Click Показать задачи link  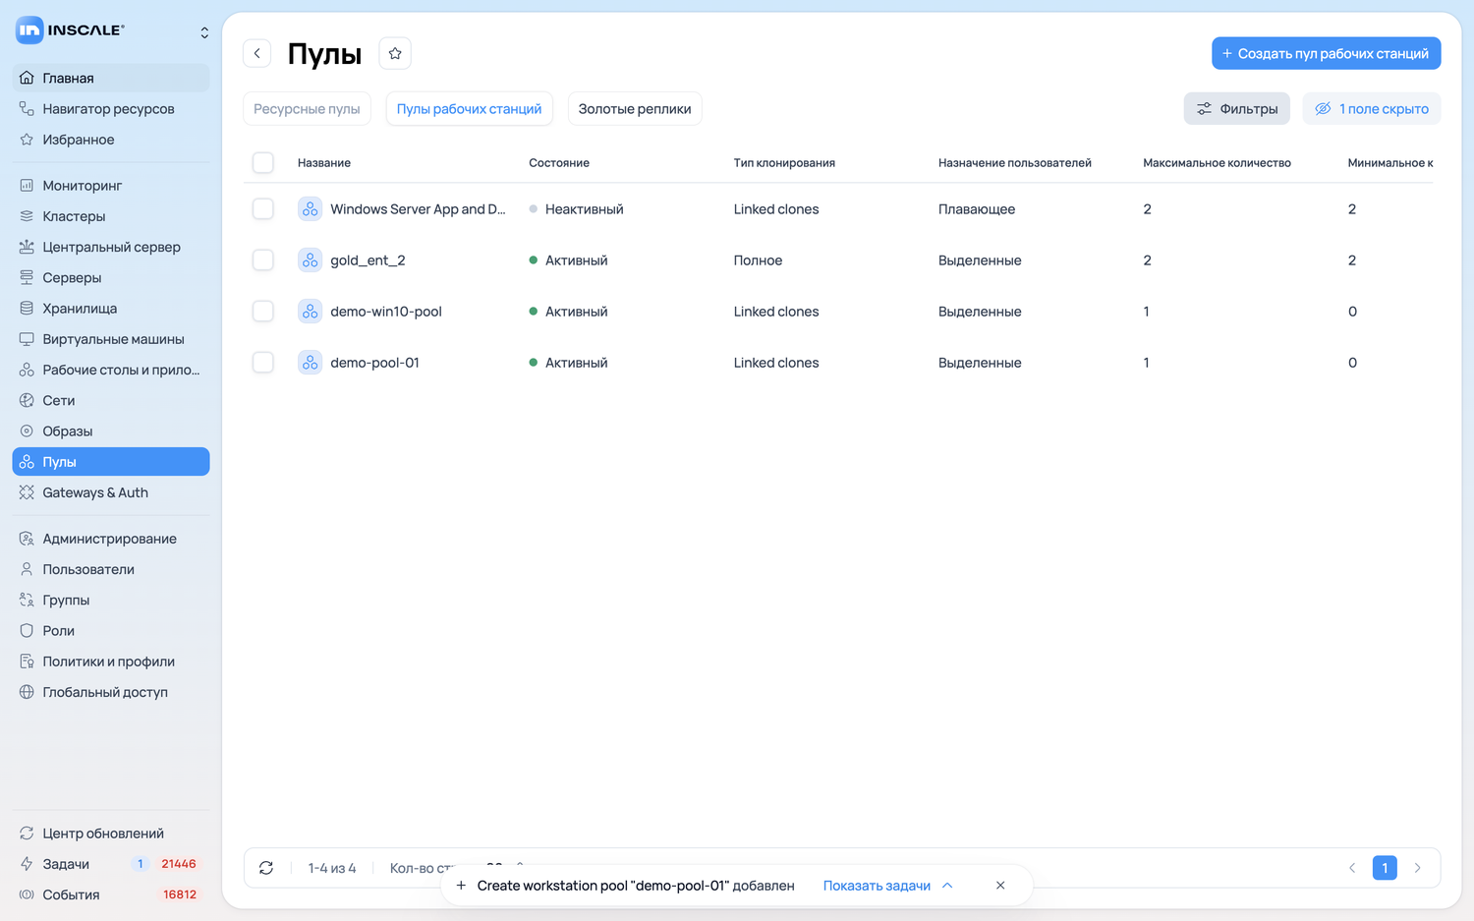[x=877, y=886]
